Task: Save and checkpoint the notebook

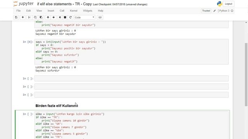Action: click(x=16, y=17)
